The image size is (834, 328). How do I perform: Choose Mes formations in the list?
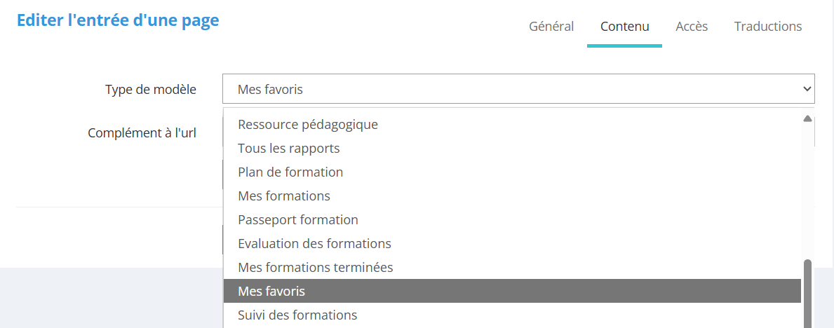(x=284, y=196)
